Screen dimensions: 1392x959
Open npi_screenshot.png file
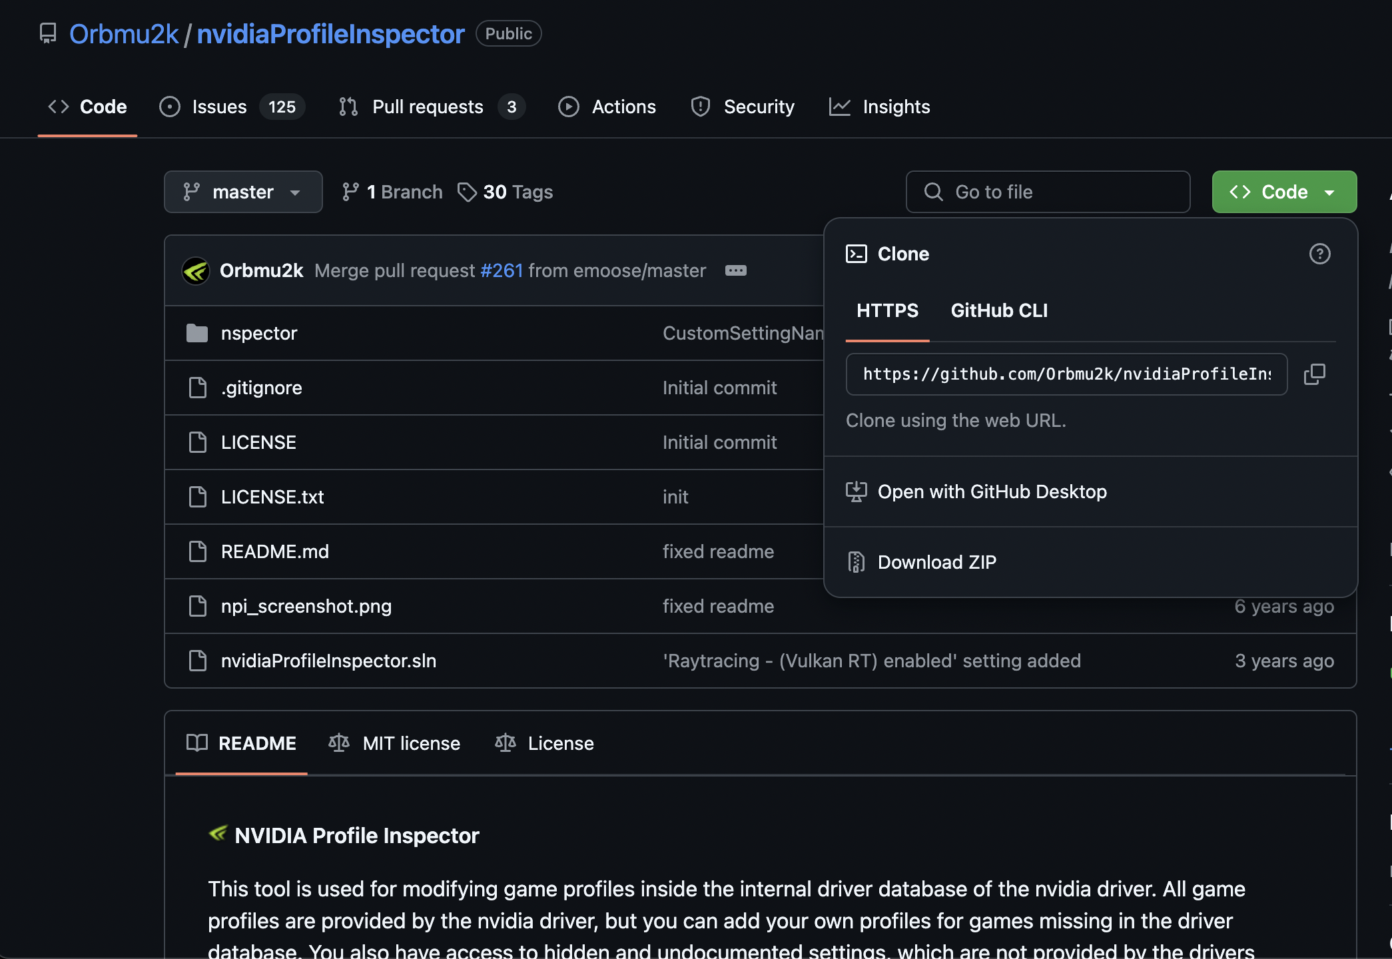tap(306, 606)
